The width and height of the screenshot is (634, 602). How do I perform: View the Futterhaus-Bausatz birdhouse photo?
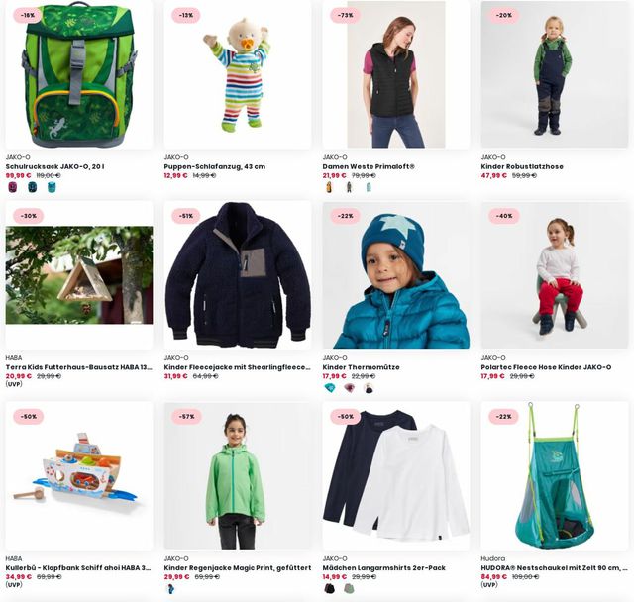pos(79,275)
